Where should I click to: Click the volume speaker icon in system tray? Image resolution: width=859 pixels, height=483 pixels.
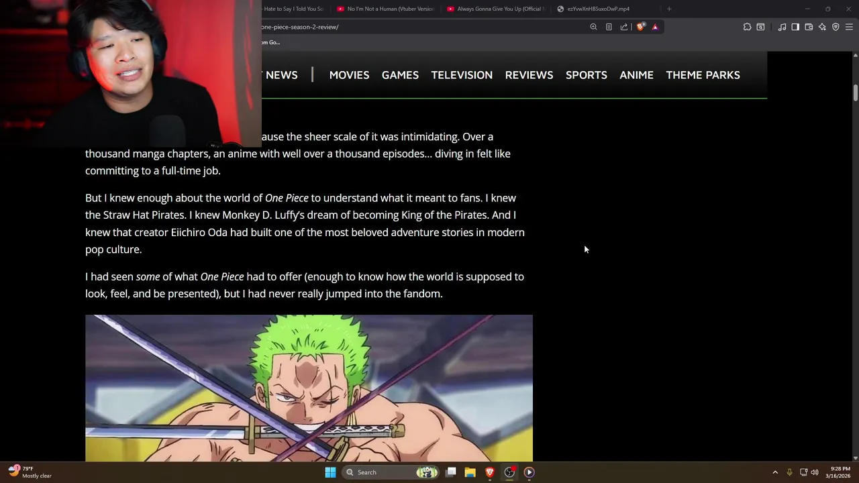(x=815, y=472)
